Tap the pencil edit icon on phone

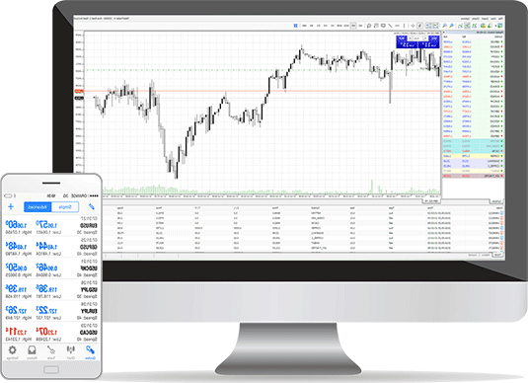point(91,207)
